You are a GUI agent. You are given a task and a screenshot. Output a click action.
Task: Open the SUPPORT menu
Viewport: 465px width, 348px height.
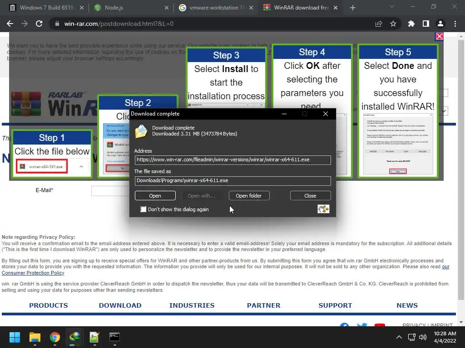pyautogui.click(x=336, y=305)
